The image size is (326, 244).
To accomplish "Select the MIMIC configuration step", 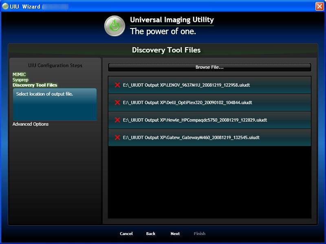I will coord(19,75).
